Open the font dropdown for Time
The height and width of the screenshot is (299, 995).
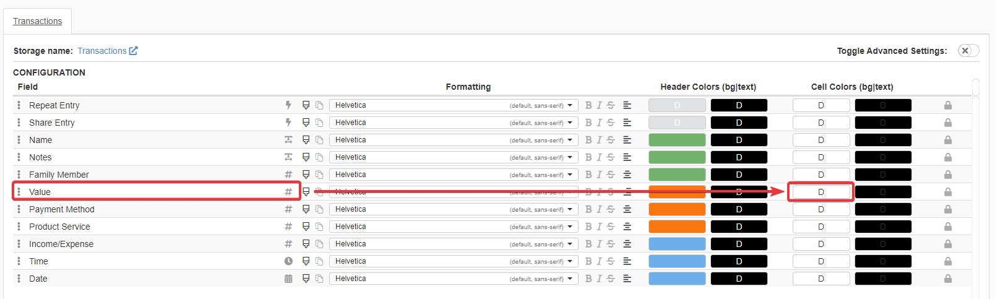click(x=454, y=261)
